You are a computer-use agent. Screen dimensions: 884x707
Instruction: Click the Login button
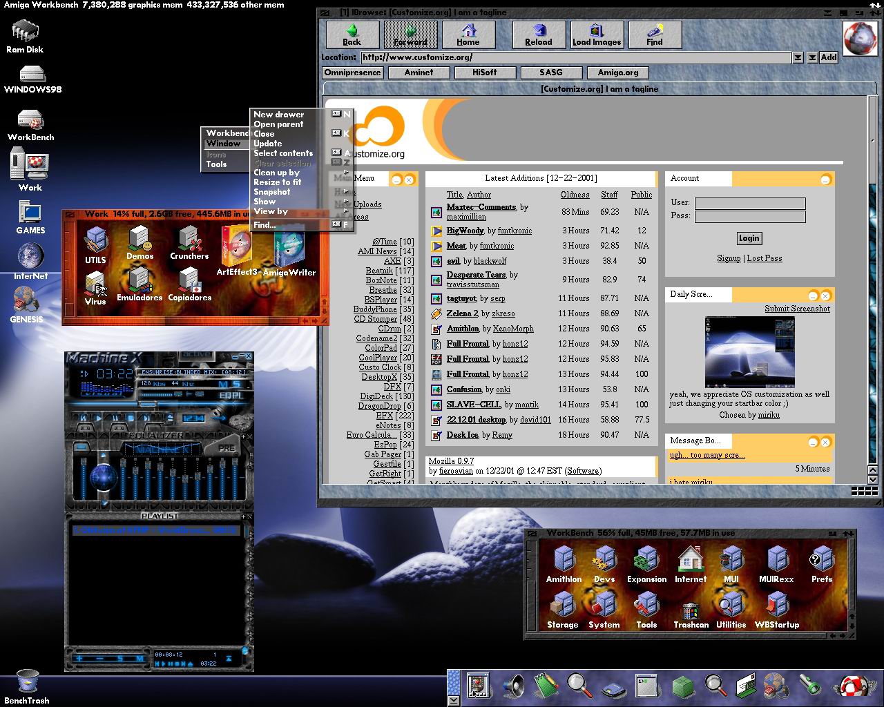point(749,238)
